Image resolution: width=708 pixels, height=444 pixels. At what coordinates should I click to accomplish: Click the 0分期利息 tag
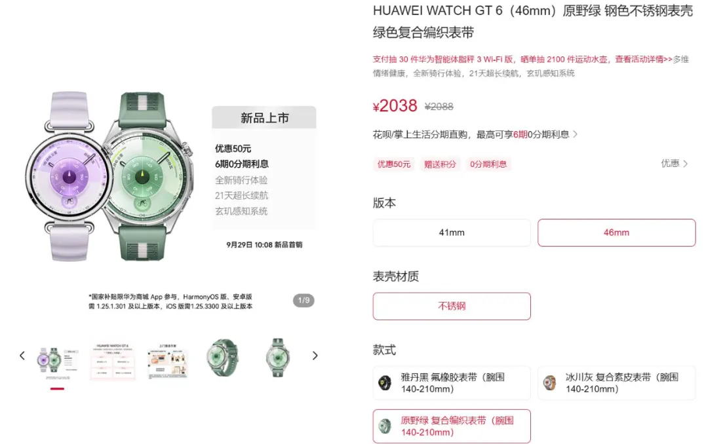tap(488, 164)
